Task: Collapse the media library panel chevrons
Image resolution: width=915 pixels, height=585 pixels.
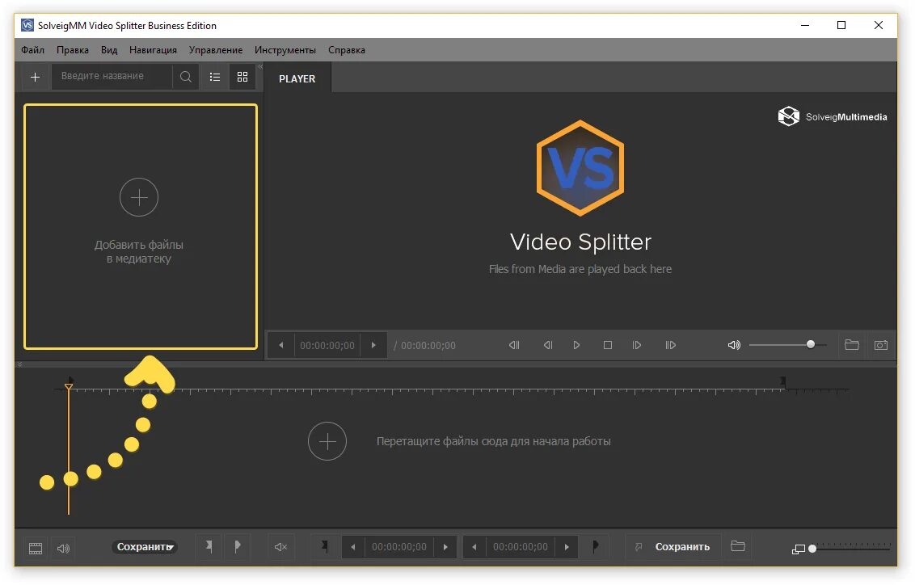Action: (260, 67)
